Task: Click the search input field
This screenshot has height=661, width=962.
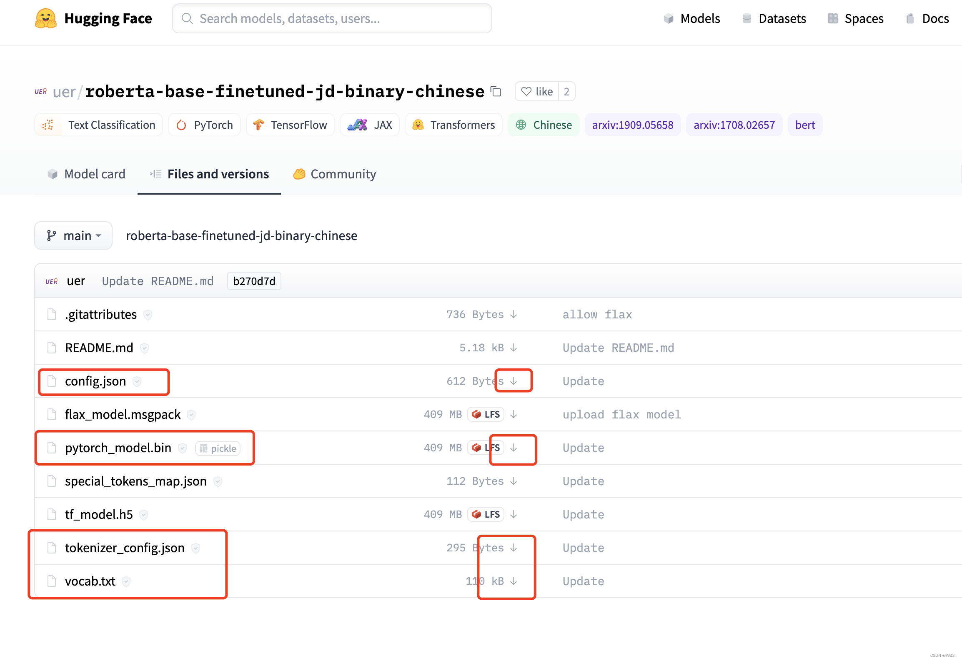Action: 331,19
